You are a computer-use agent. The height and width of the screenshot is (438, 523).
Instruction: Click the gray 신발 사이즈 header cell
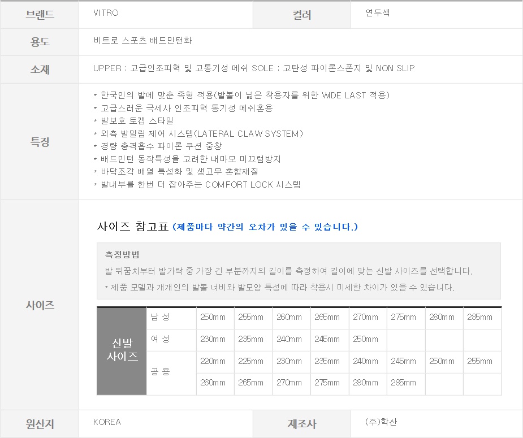pyautogui.click(x=122, y=350)
